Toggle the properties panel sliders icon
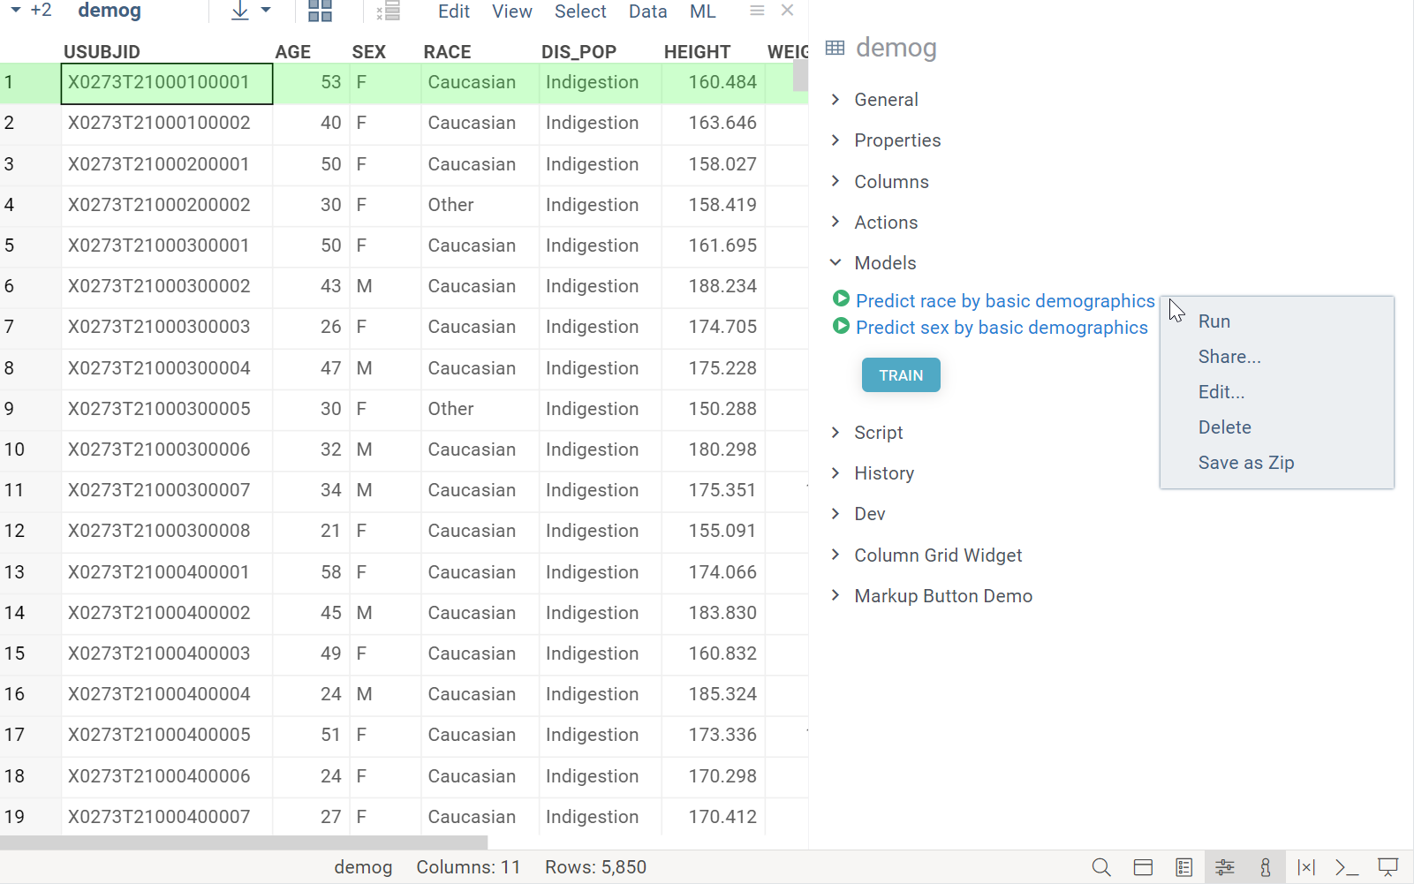 click(x=1224, y=867)
